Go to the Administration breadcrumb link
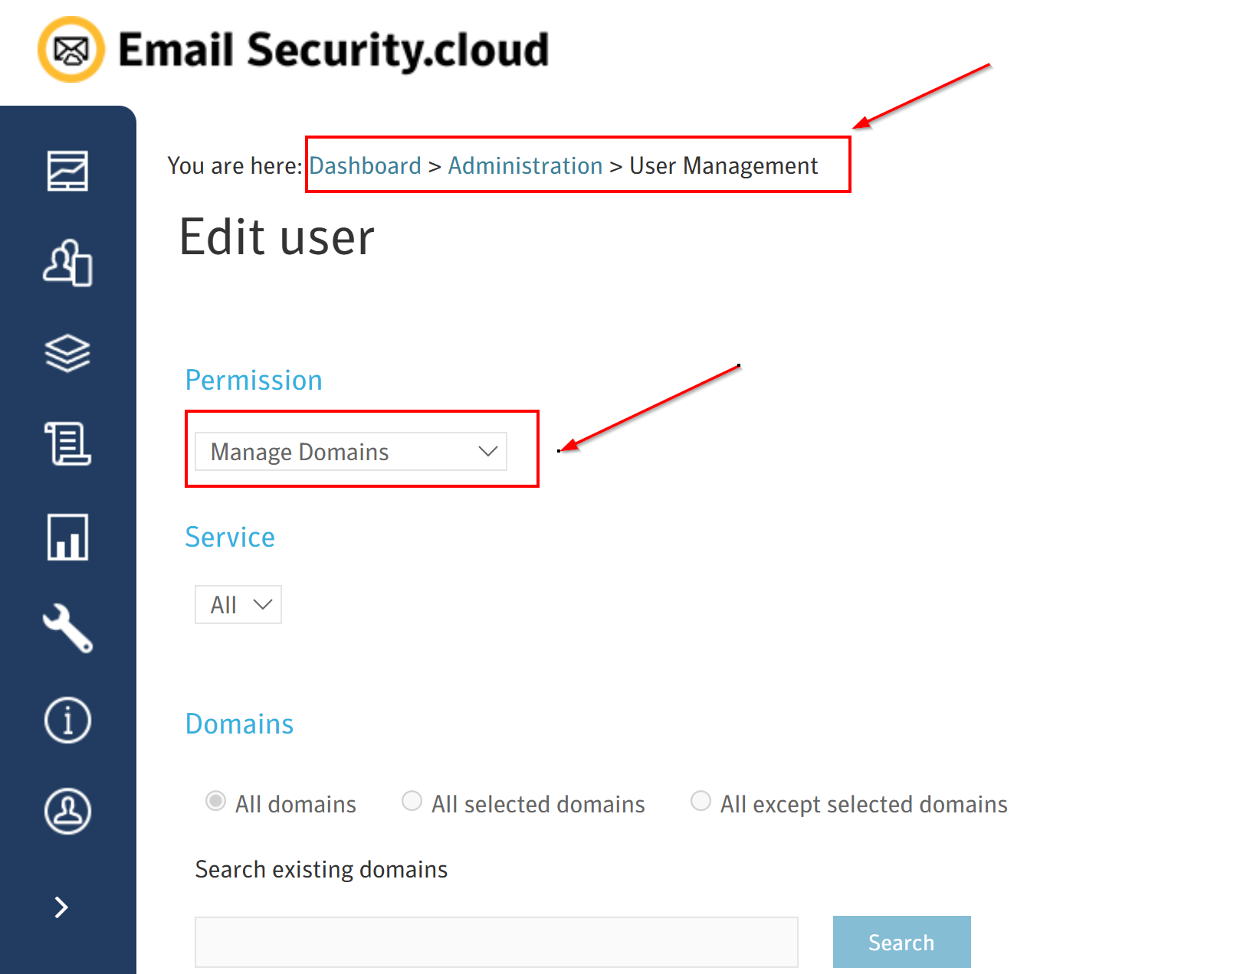This screenshot has height=974, width=1260. point(525,166)
